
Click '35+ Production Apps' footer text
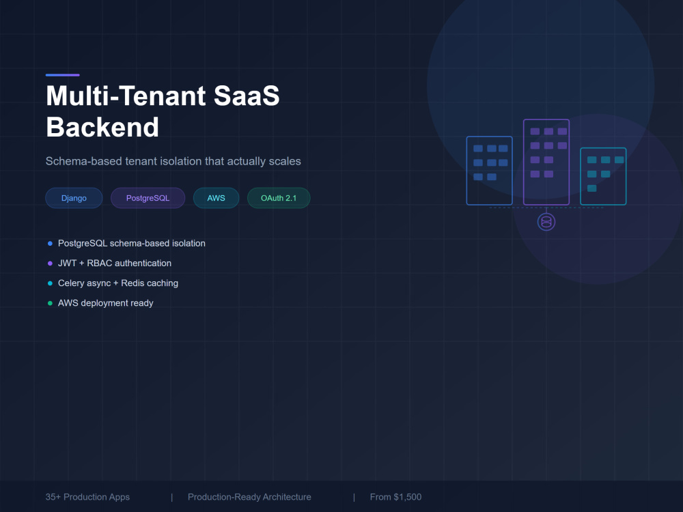[87, 497]
